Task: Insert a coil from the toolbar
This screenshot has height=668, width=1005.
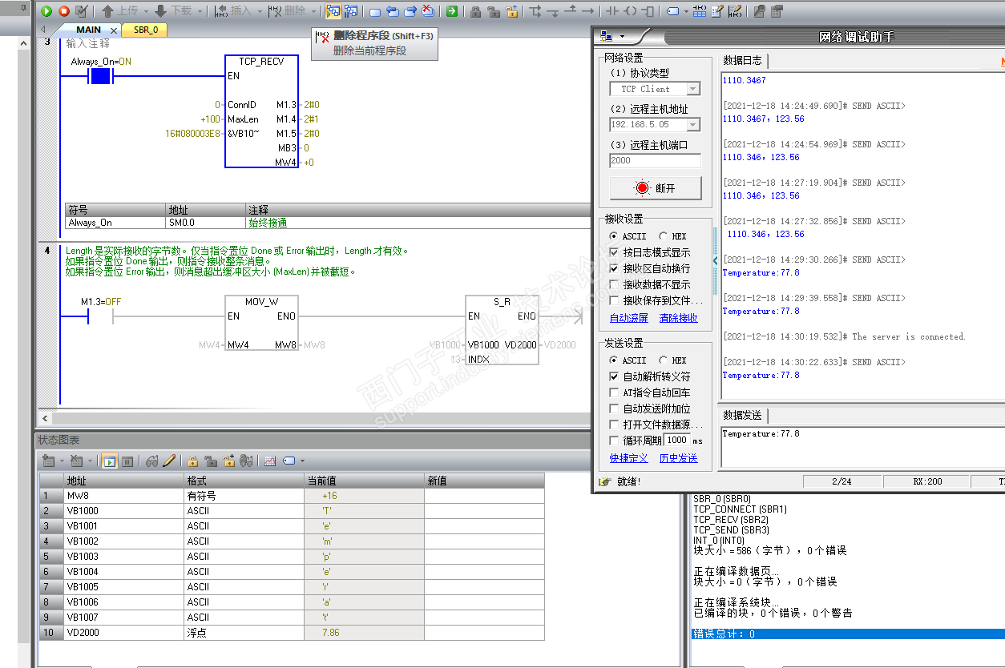Action: (631, 11)
